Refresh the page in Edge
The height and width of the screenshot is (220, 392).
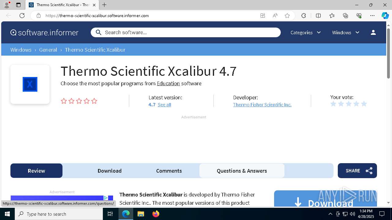click(x=22, y=16)
